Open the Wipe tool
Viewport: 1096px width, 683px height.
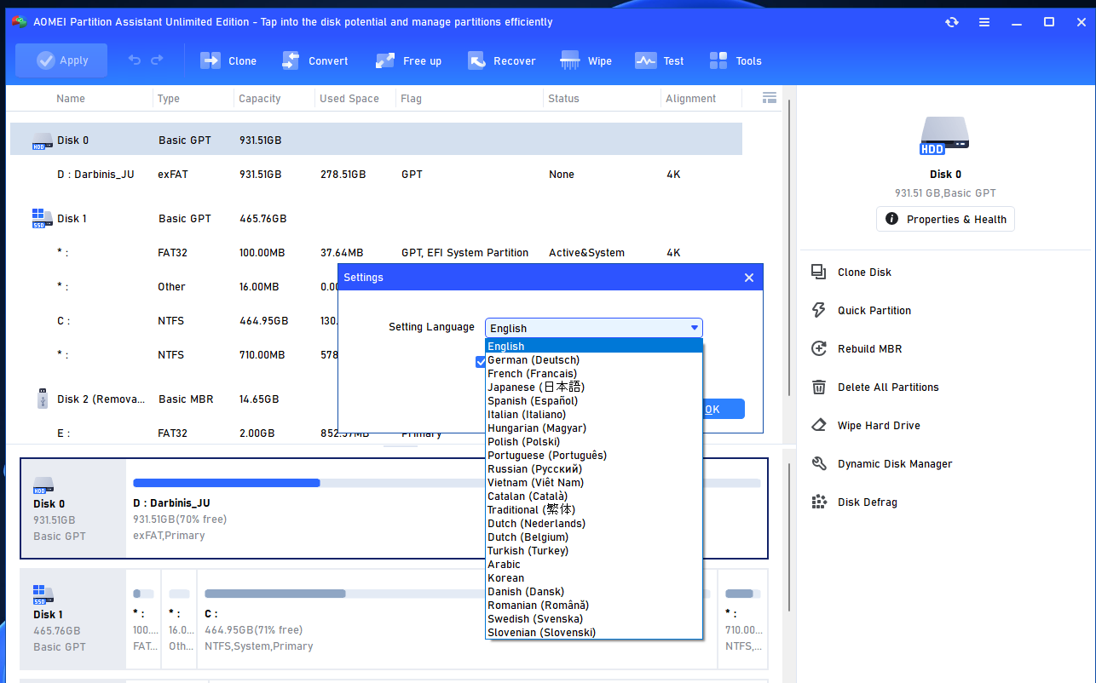[x=585, y=60]
